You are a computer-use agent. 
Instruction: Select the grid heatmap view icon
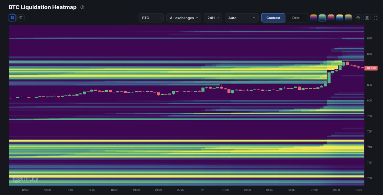[12, 18]
